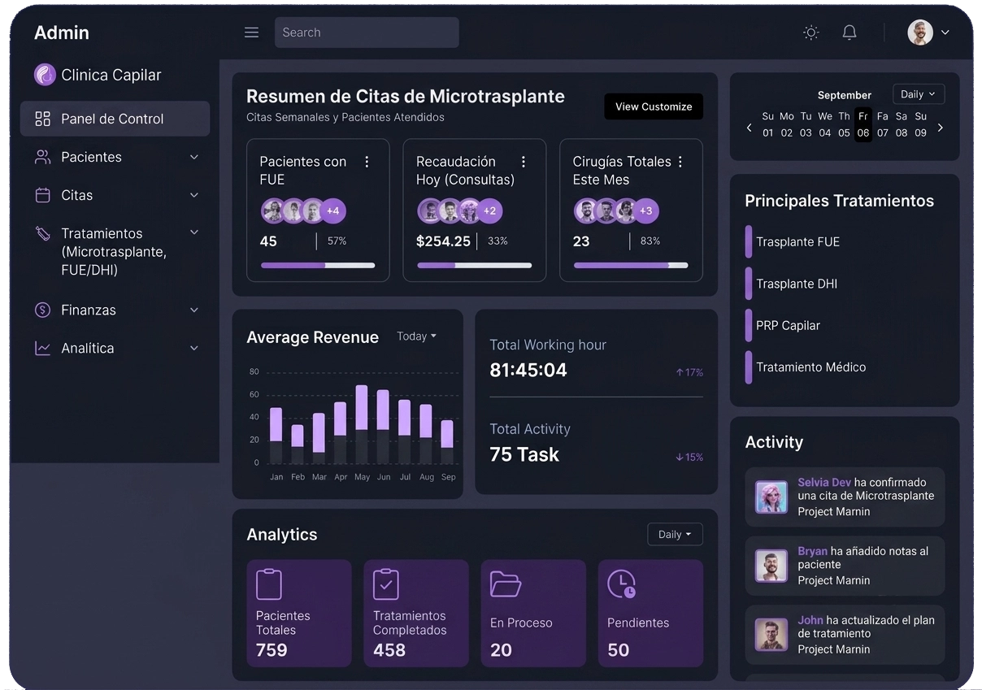
Task: Open the three-dot menu on Cirugías Totales card
Action: [x=680, y=162]
